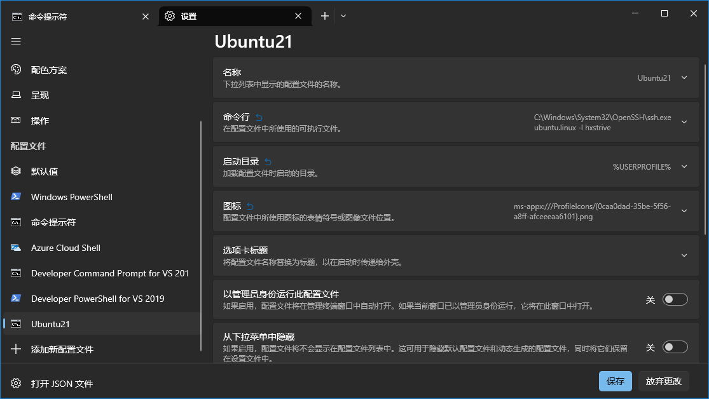Open the new tab profile dropdown arrow

(343, 16)
